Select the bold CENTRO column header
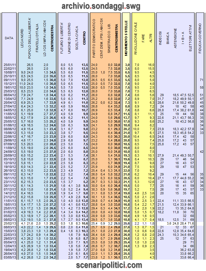 click(84, 38)
